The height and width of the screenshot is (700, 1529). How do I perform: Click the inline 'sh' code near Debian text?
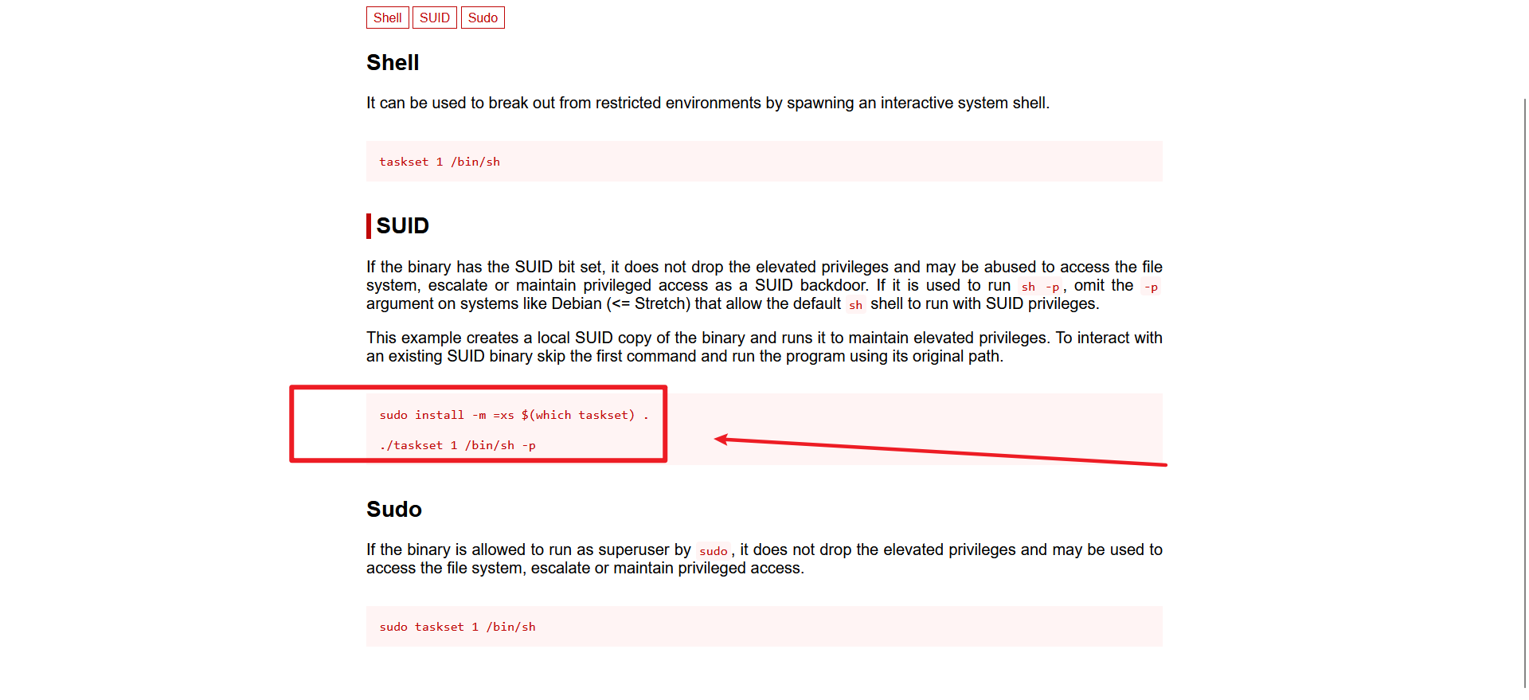click(x=855, y=305)
